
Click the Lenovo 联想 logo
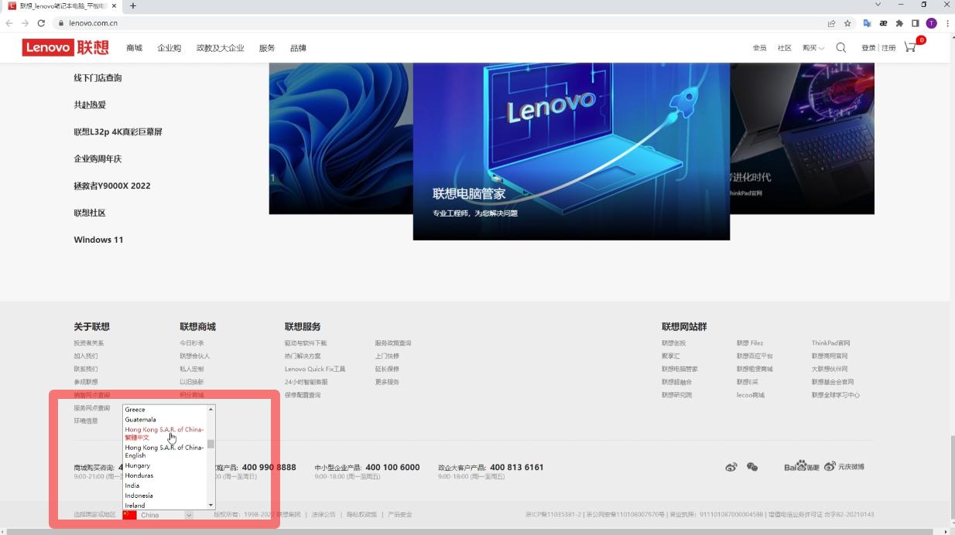tap(64, 47)
